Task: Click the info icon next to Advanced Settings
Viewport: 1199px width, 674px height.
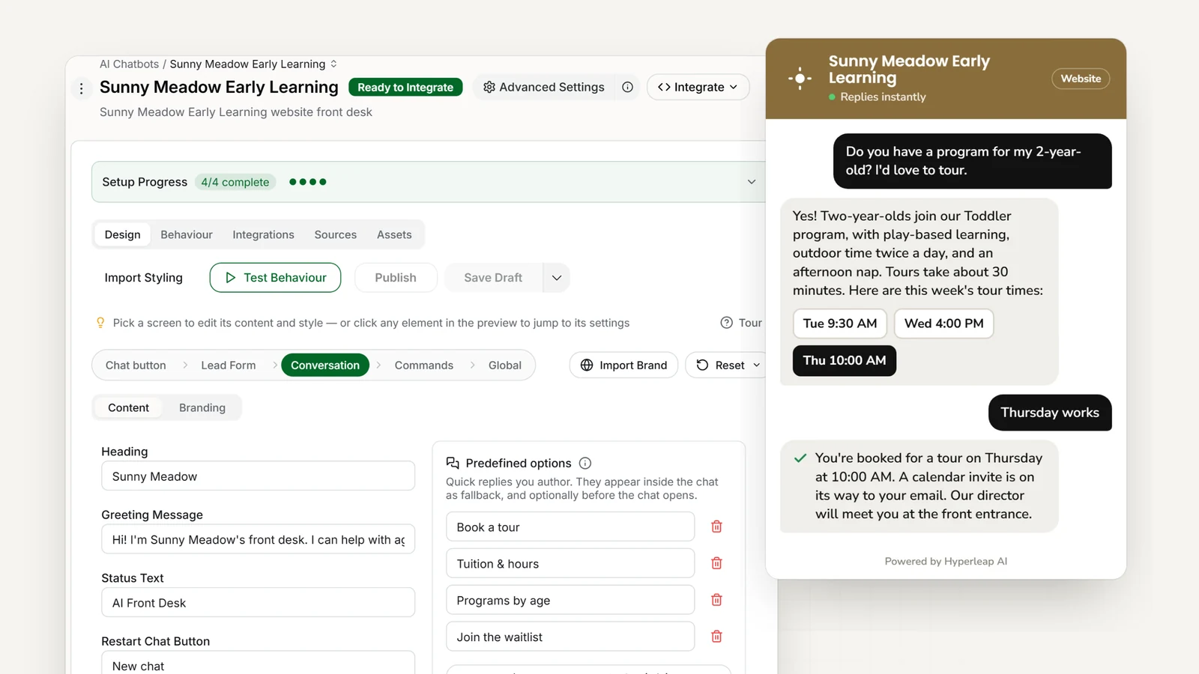Action: click(627, 87)
